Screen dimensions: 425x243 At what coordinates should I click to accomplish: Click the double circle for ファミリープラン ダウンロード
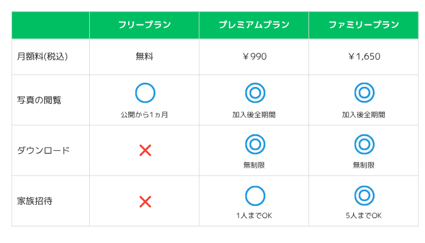(x=364, y=144)
